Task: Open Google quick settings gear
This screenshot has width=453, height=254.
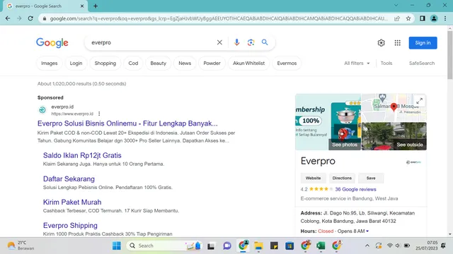Action: pos(381,42)
